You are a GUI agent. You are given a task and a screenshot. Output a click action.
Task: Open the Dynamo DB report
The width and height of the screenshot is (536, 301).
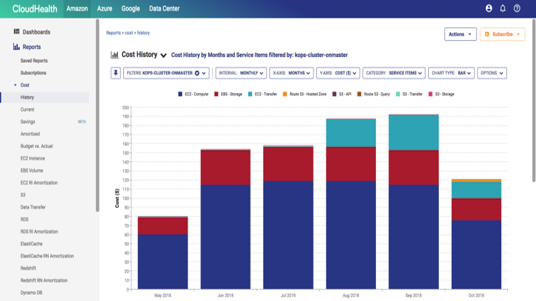31,292
